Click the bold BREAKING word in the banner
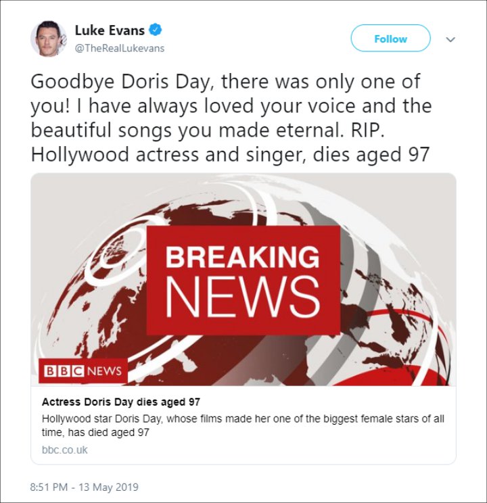 click(x=243, y=257)
